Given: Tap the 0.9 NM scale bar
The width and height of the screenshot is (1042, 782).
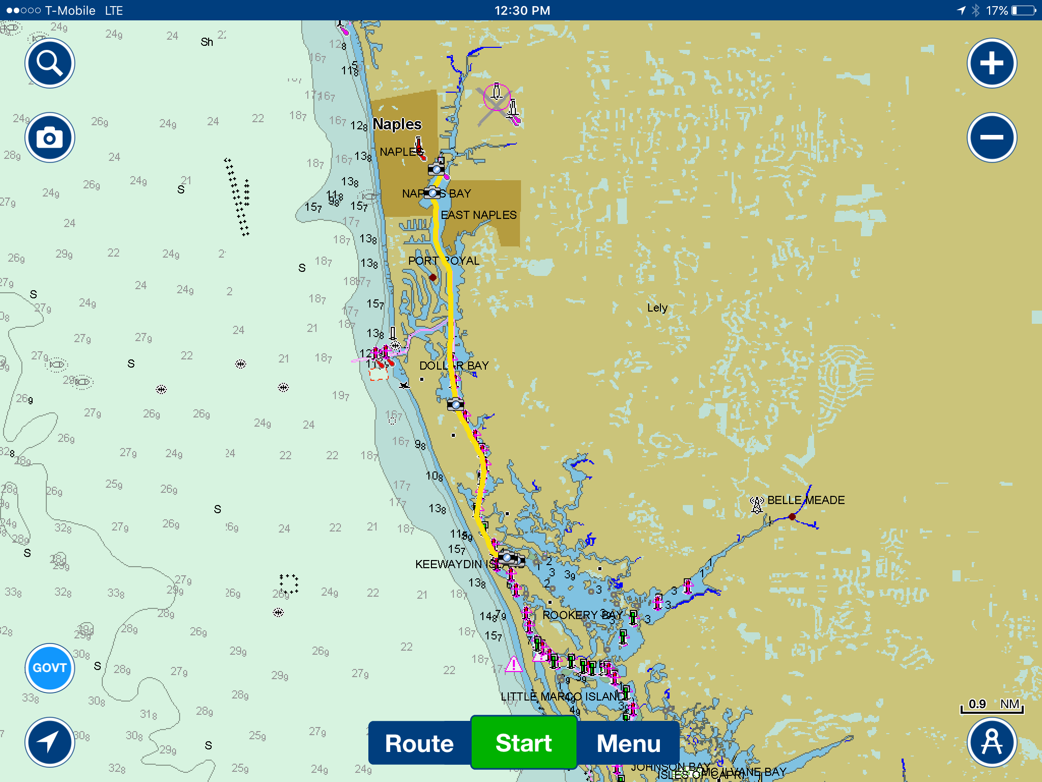Looking at the screenshot, I should (x=991, y=706).
